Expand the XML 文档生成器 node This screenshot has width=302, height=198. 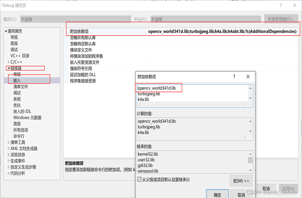coord(8,149)
